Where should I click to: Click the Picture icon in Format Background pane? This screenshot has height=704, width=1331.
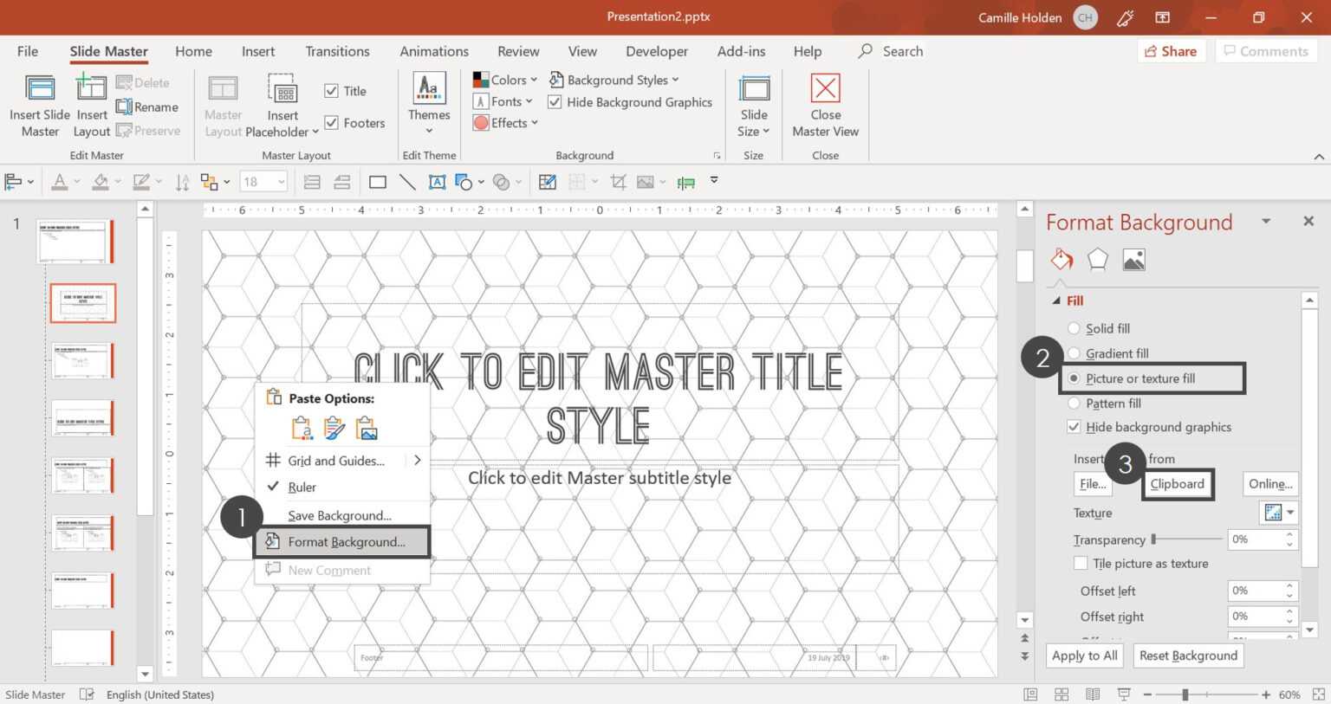1133,258
